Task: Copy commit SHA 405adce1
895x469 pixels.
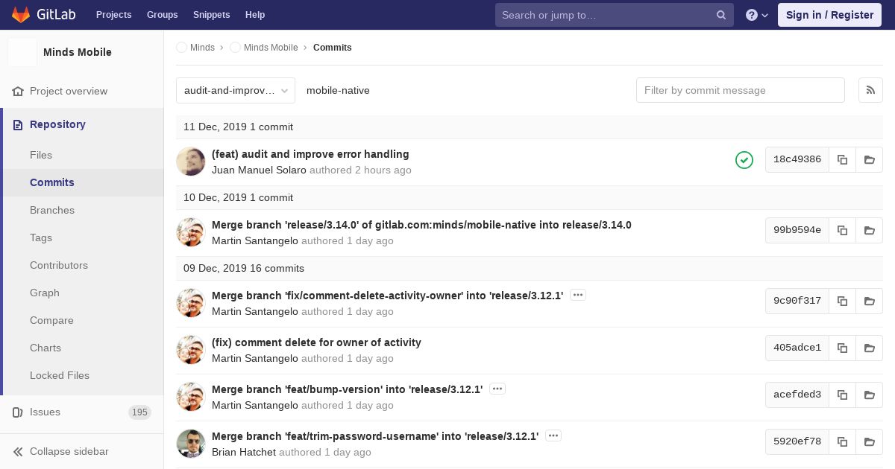Action: click(x=842, y=348)
